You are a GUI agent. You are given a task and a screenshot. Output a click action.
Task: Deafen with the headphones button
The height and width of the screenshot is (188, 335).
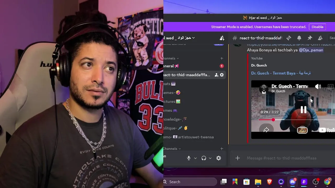click(204, 158)
